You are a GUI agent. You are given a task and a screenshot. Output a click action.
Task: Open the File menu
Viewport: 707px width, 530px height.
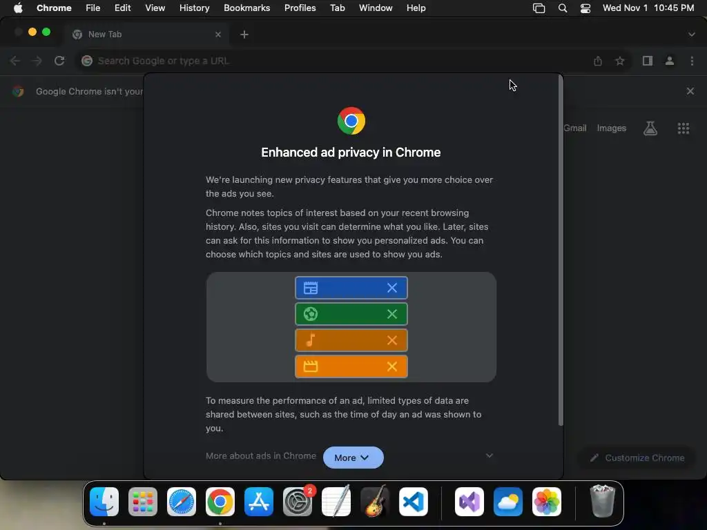coord(93,8)
